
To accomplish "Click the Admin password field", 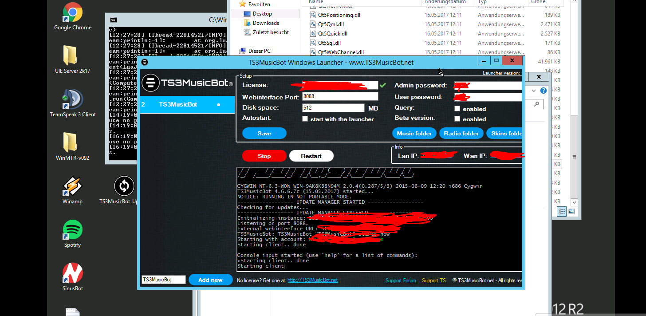I will [x=488, y=85].
